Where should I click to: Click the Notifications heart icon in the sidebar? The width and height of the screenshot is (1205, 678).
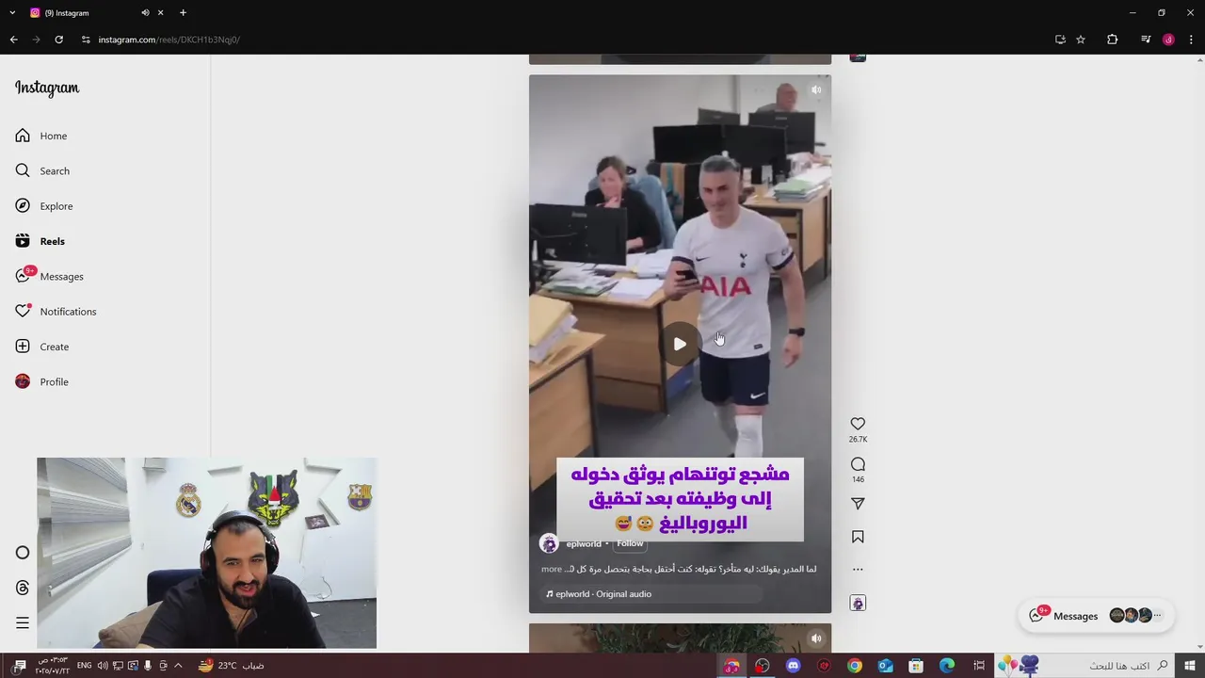click(x=23, y=312)
